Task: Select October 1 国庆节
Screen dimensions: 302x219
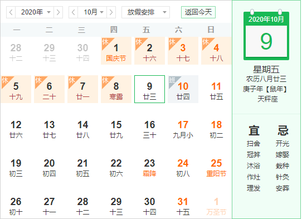Action: 116,51
